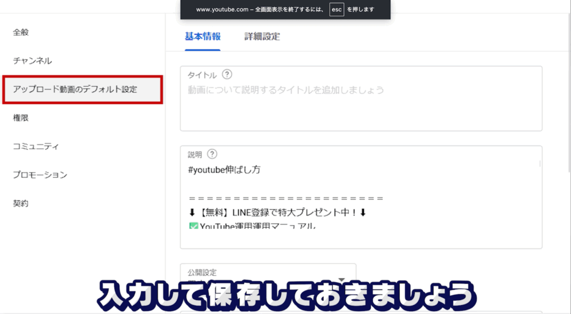Select アップロード動画のデフォルト設定 in sidebar
Image resolution: width=571 pixels, height=314 pixels.
pos(75,89)
